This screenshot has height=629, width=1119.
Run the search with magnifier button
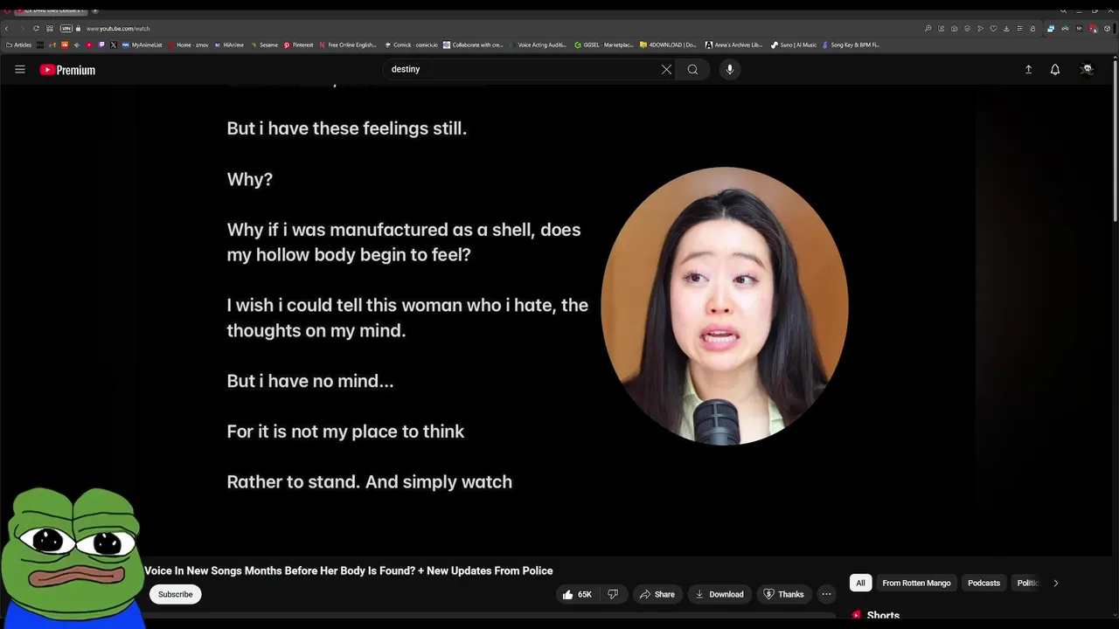coord(692,70)
